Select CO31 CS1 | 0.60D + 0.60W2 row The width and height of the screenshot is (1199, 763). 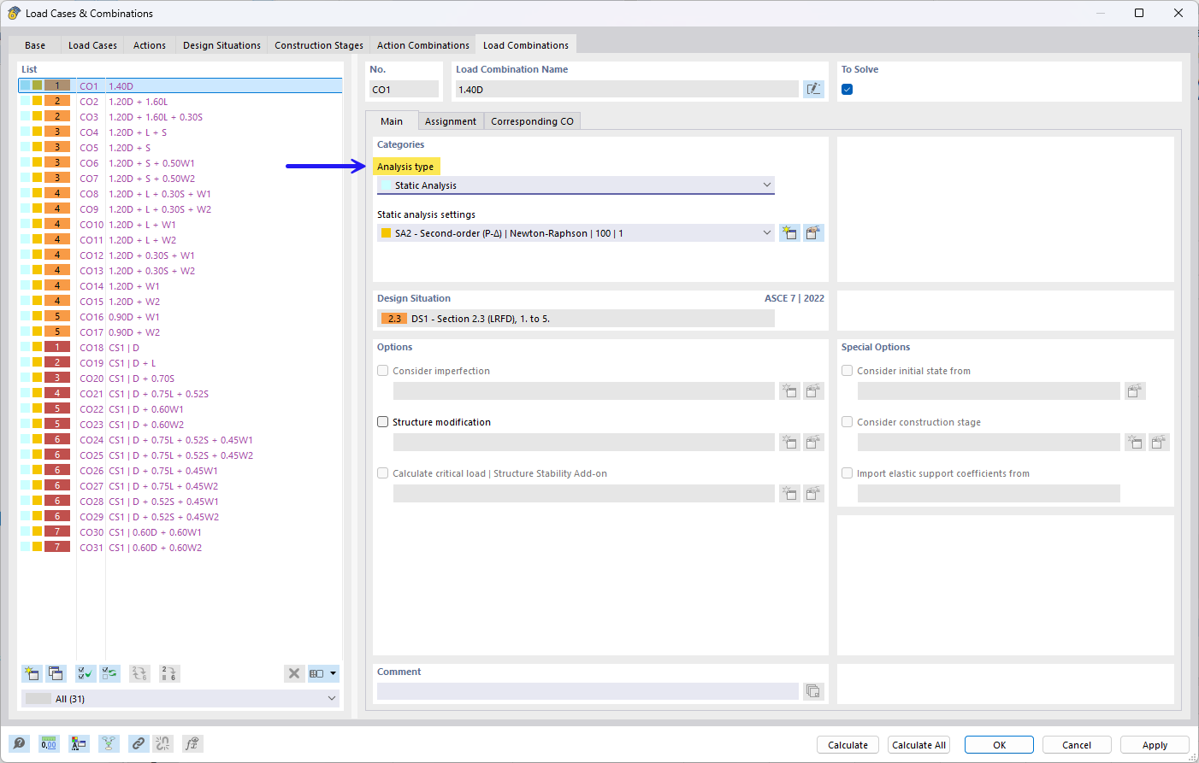[x=180, y=548]
